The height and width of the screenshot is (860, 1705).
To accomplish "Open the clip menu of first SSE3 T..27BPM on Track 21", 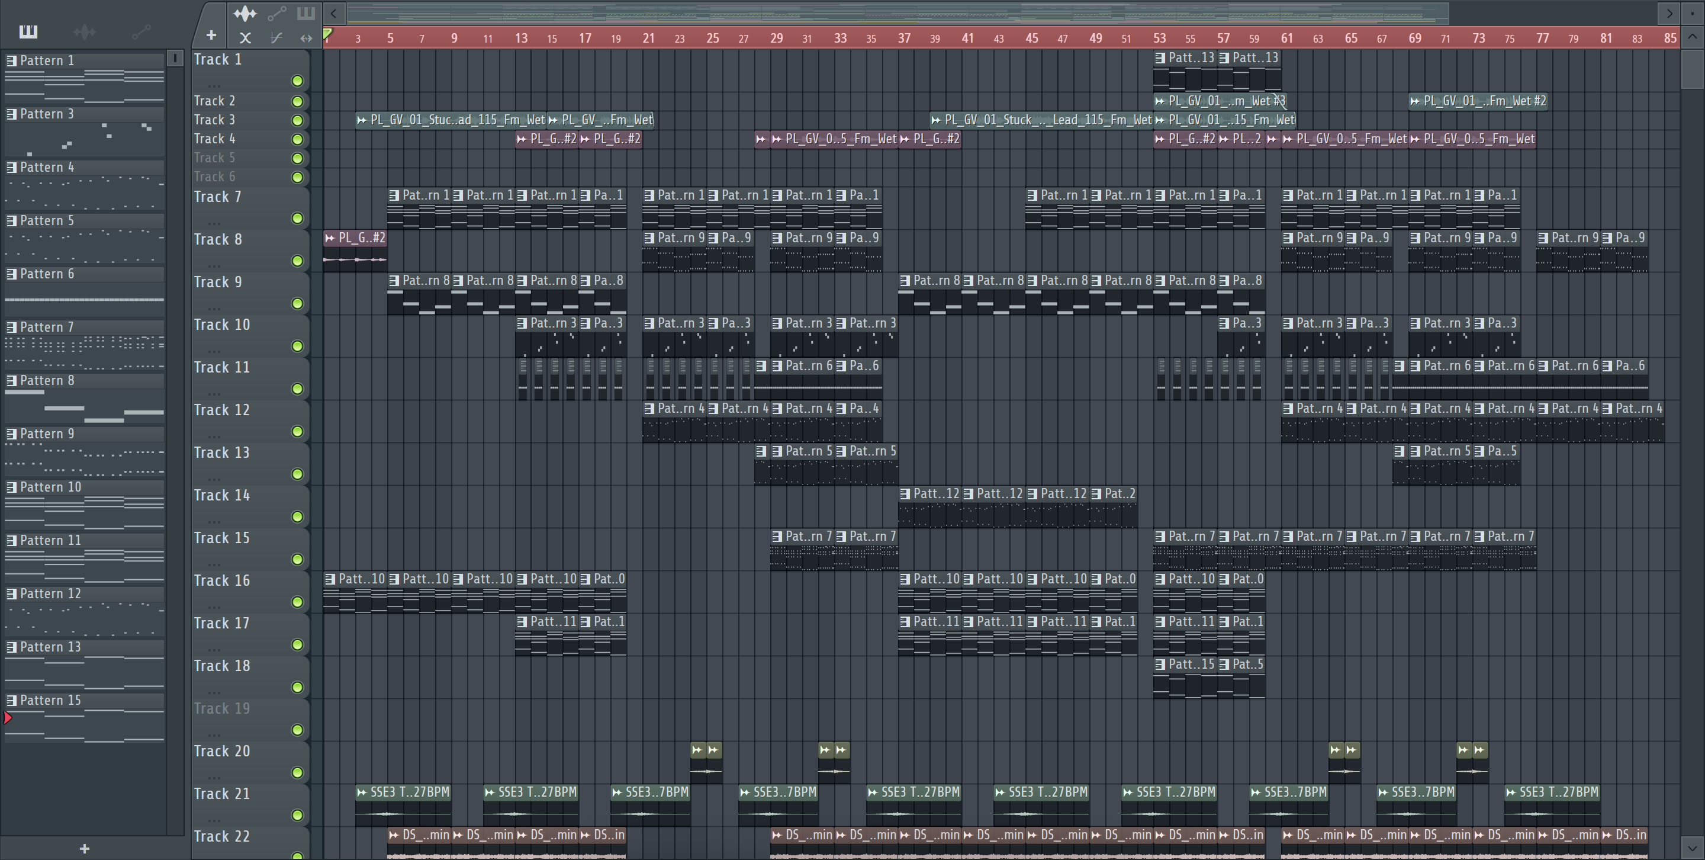I will 361,792.
